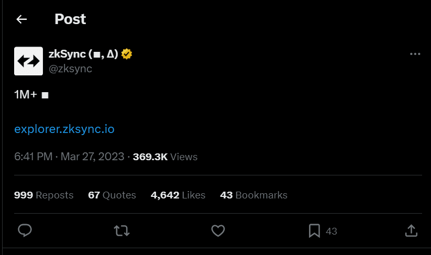The height and width of the screenshot is (255, 431).
Task: Click the gold verified badge
Action: tap(127, 54)
